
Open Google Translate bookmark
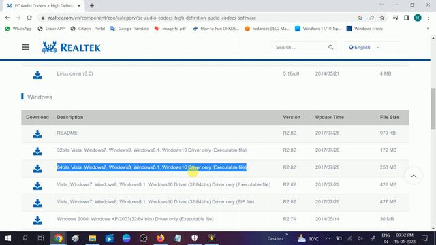click(x=129, y=29)
